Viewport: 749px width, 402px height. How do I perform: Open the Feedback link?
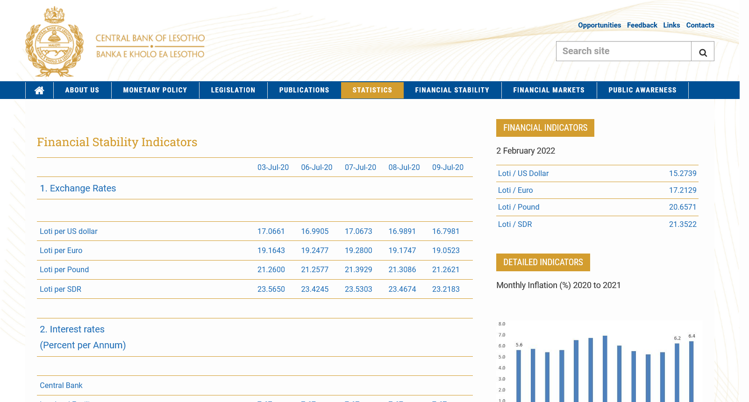pyautogui.click(x=642, y=25)
